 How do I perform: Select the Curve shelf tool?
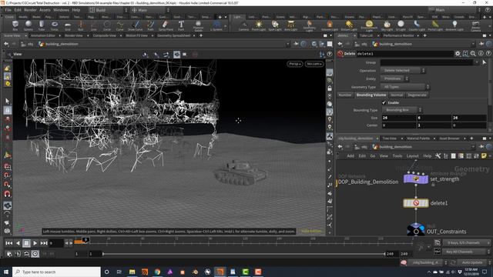point(120,25)
